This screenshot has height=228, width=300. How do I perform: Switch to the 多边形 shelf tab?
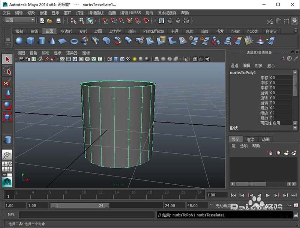click(66, 31)
